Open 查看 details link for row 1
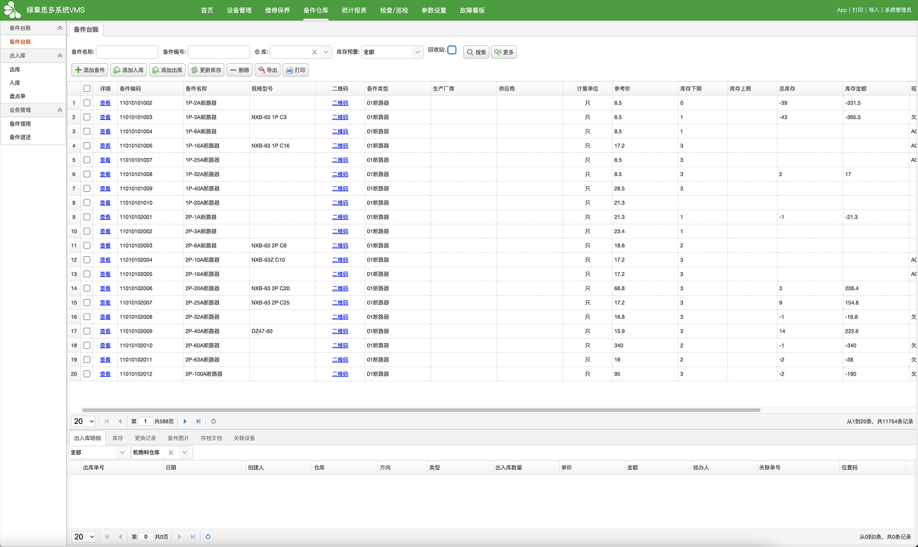Image resolution: width=918 pixels, height=547 pixels. point(105,103)
